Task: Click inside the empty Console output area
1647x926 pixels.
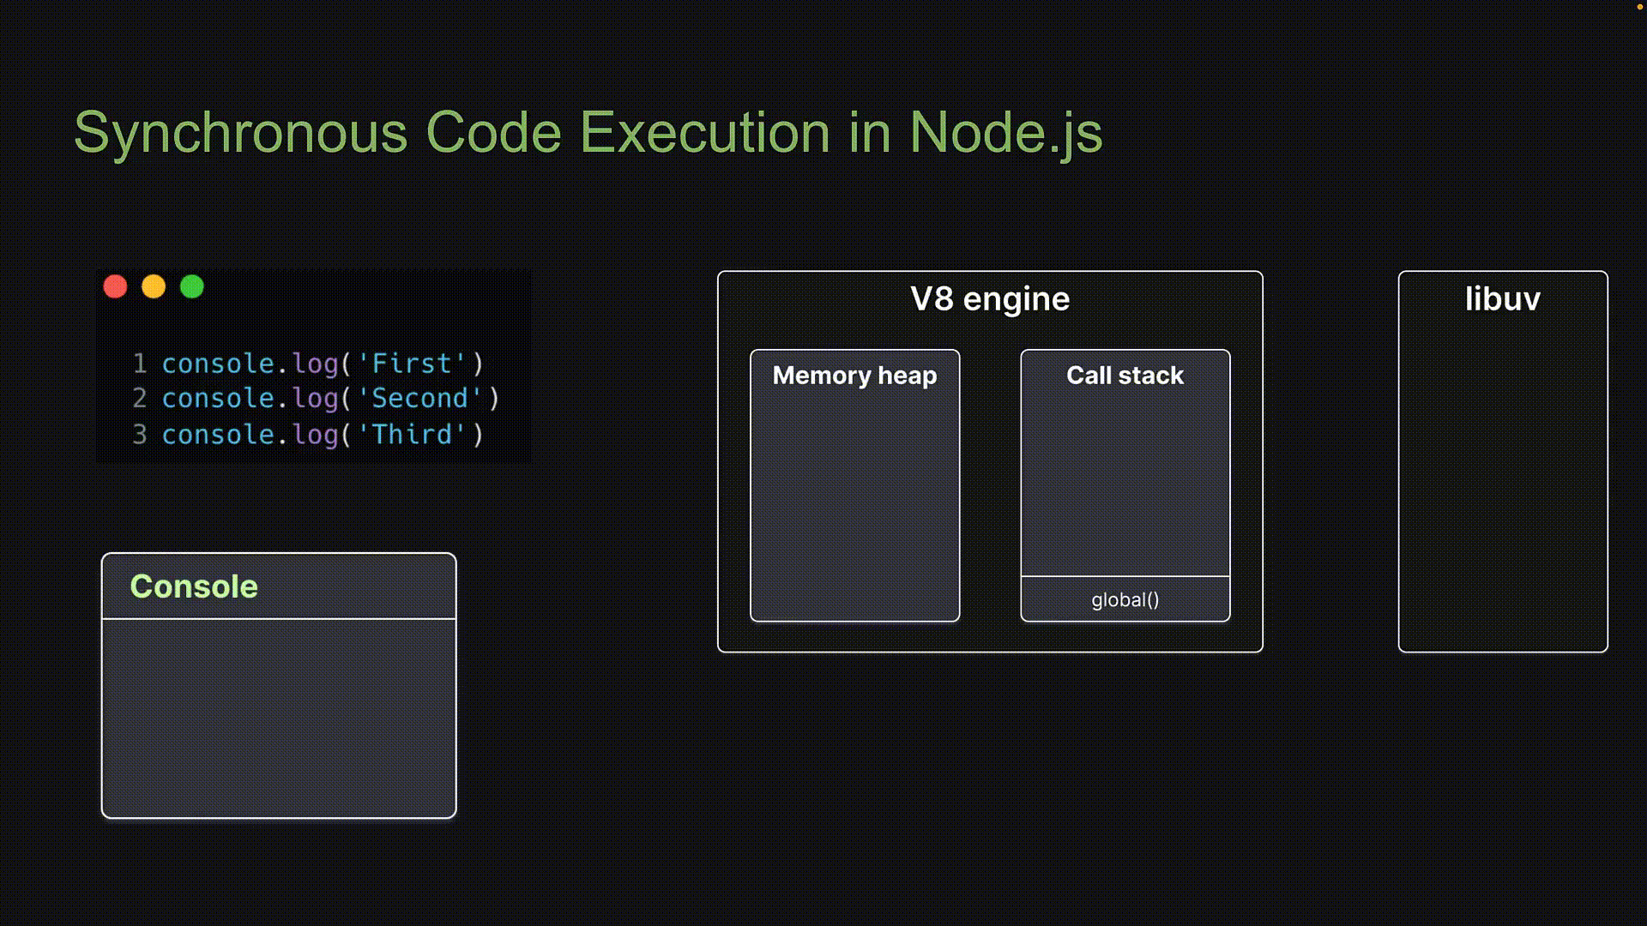Action: [x=279, y=717]
